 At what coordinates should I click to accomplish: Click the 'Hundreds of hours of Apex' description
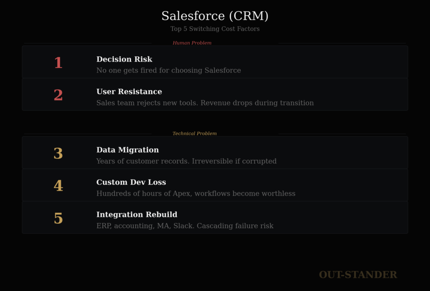pyautogui.click(x=196, y=194)
